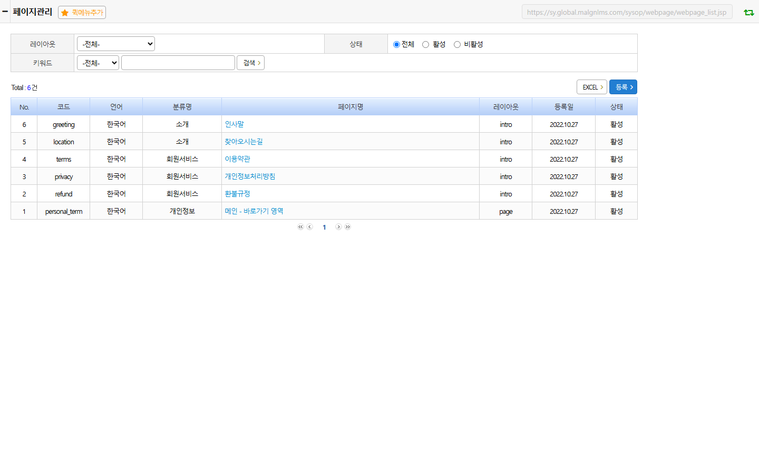Click the blue 등록 register button
Screen dimensions: 759x474
(623, 87)
